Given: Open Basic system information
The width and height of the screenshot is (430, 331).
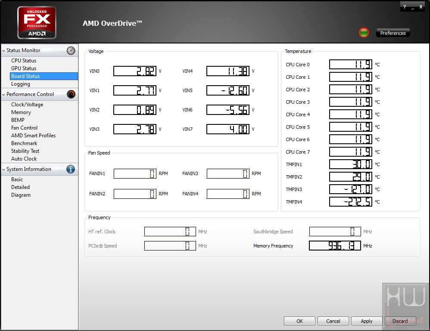Looking at the screenshot, I should 17,179.
